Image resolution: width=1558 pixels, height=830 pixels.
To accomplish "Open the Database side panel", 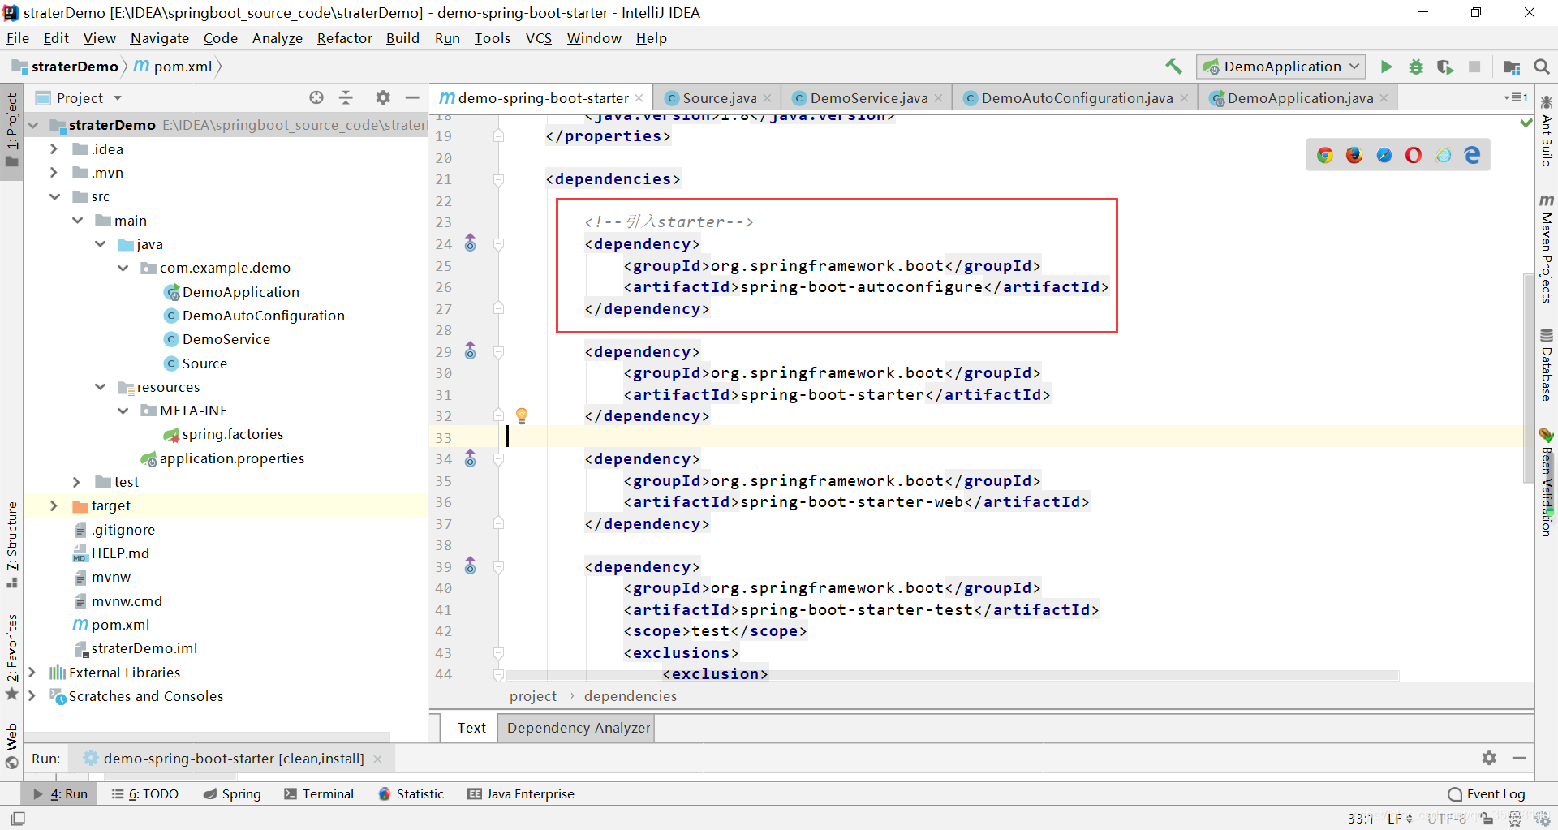I will pos(1547,364).
